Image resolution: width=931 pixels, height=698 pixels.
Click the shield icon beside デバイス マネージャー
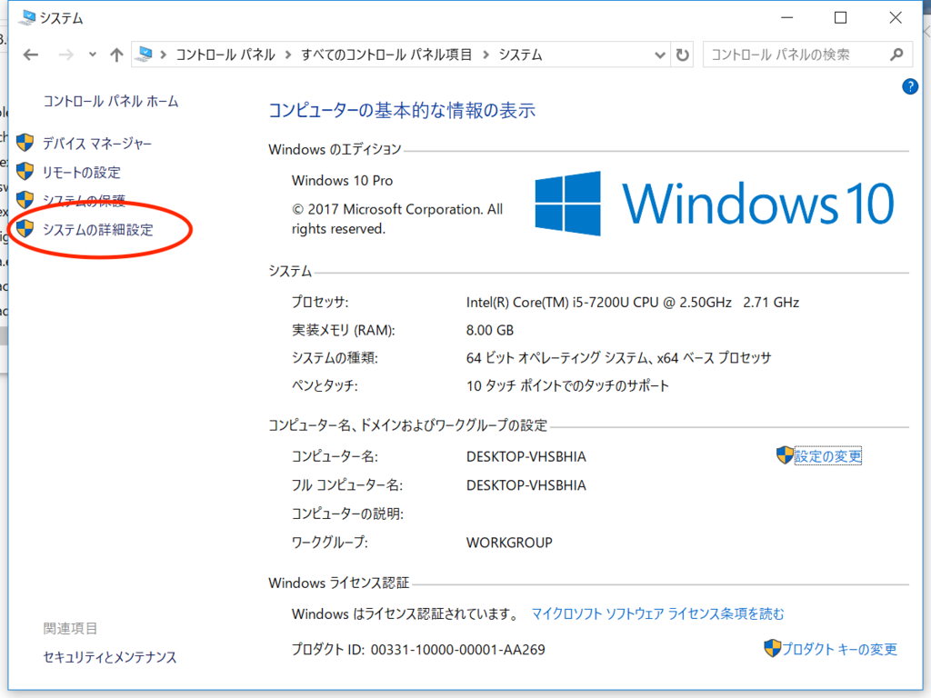coord(25,143)
